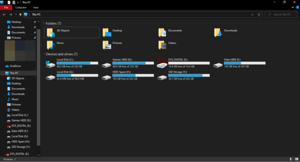The height and width of the screenshot is (162, 300).
Task: Collapse the Devices and drives (7) group
Action: click(x=44, y=54)
